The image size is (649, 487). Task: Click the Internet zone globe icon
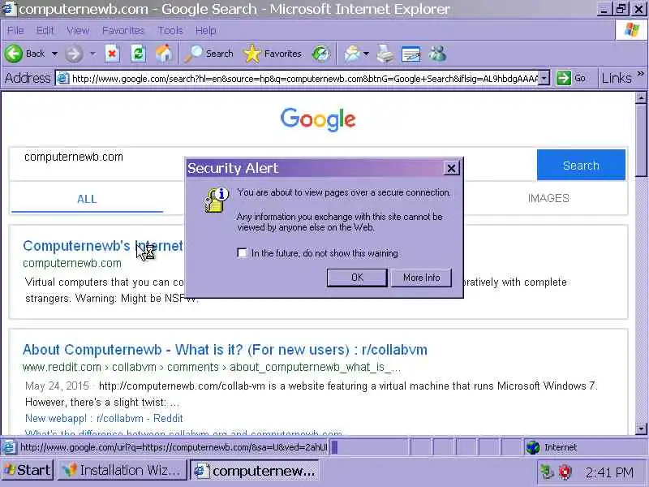click(x=533, y=447)
